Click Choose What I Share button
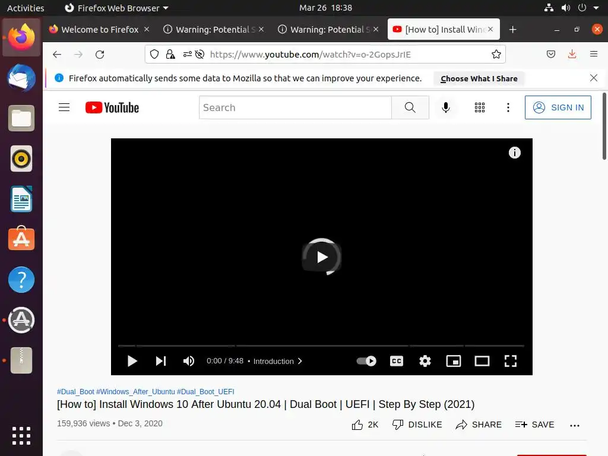The image size is (608, 456). coord(479,79)
